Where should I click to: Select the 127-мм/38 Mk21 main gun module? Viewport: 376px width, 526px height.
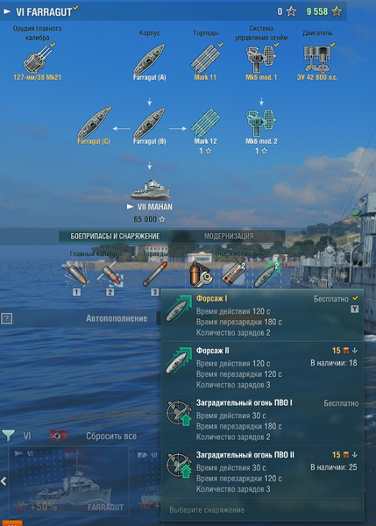(x=37, y=60)
